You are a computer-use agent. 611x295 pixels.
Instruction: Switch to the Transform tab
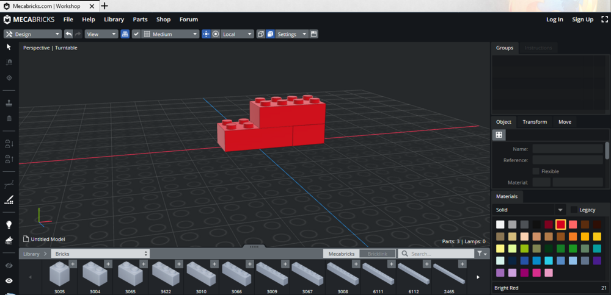coord(535,122)
